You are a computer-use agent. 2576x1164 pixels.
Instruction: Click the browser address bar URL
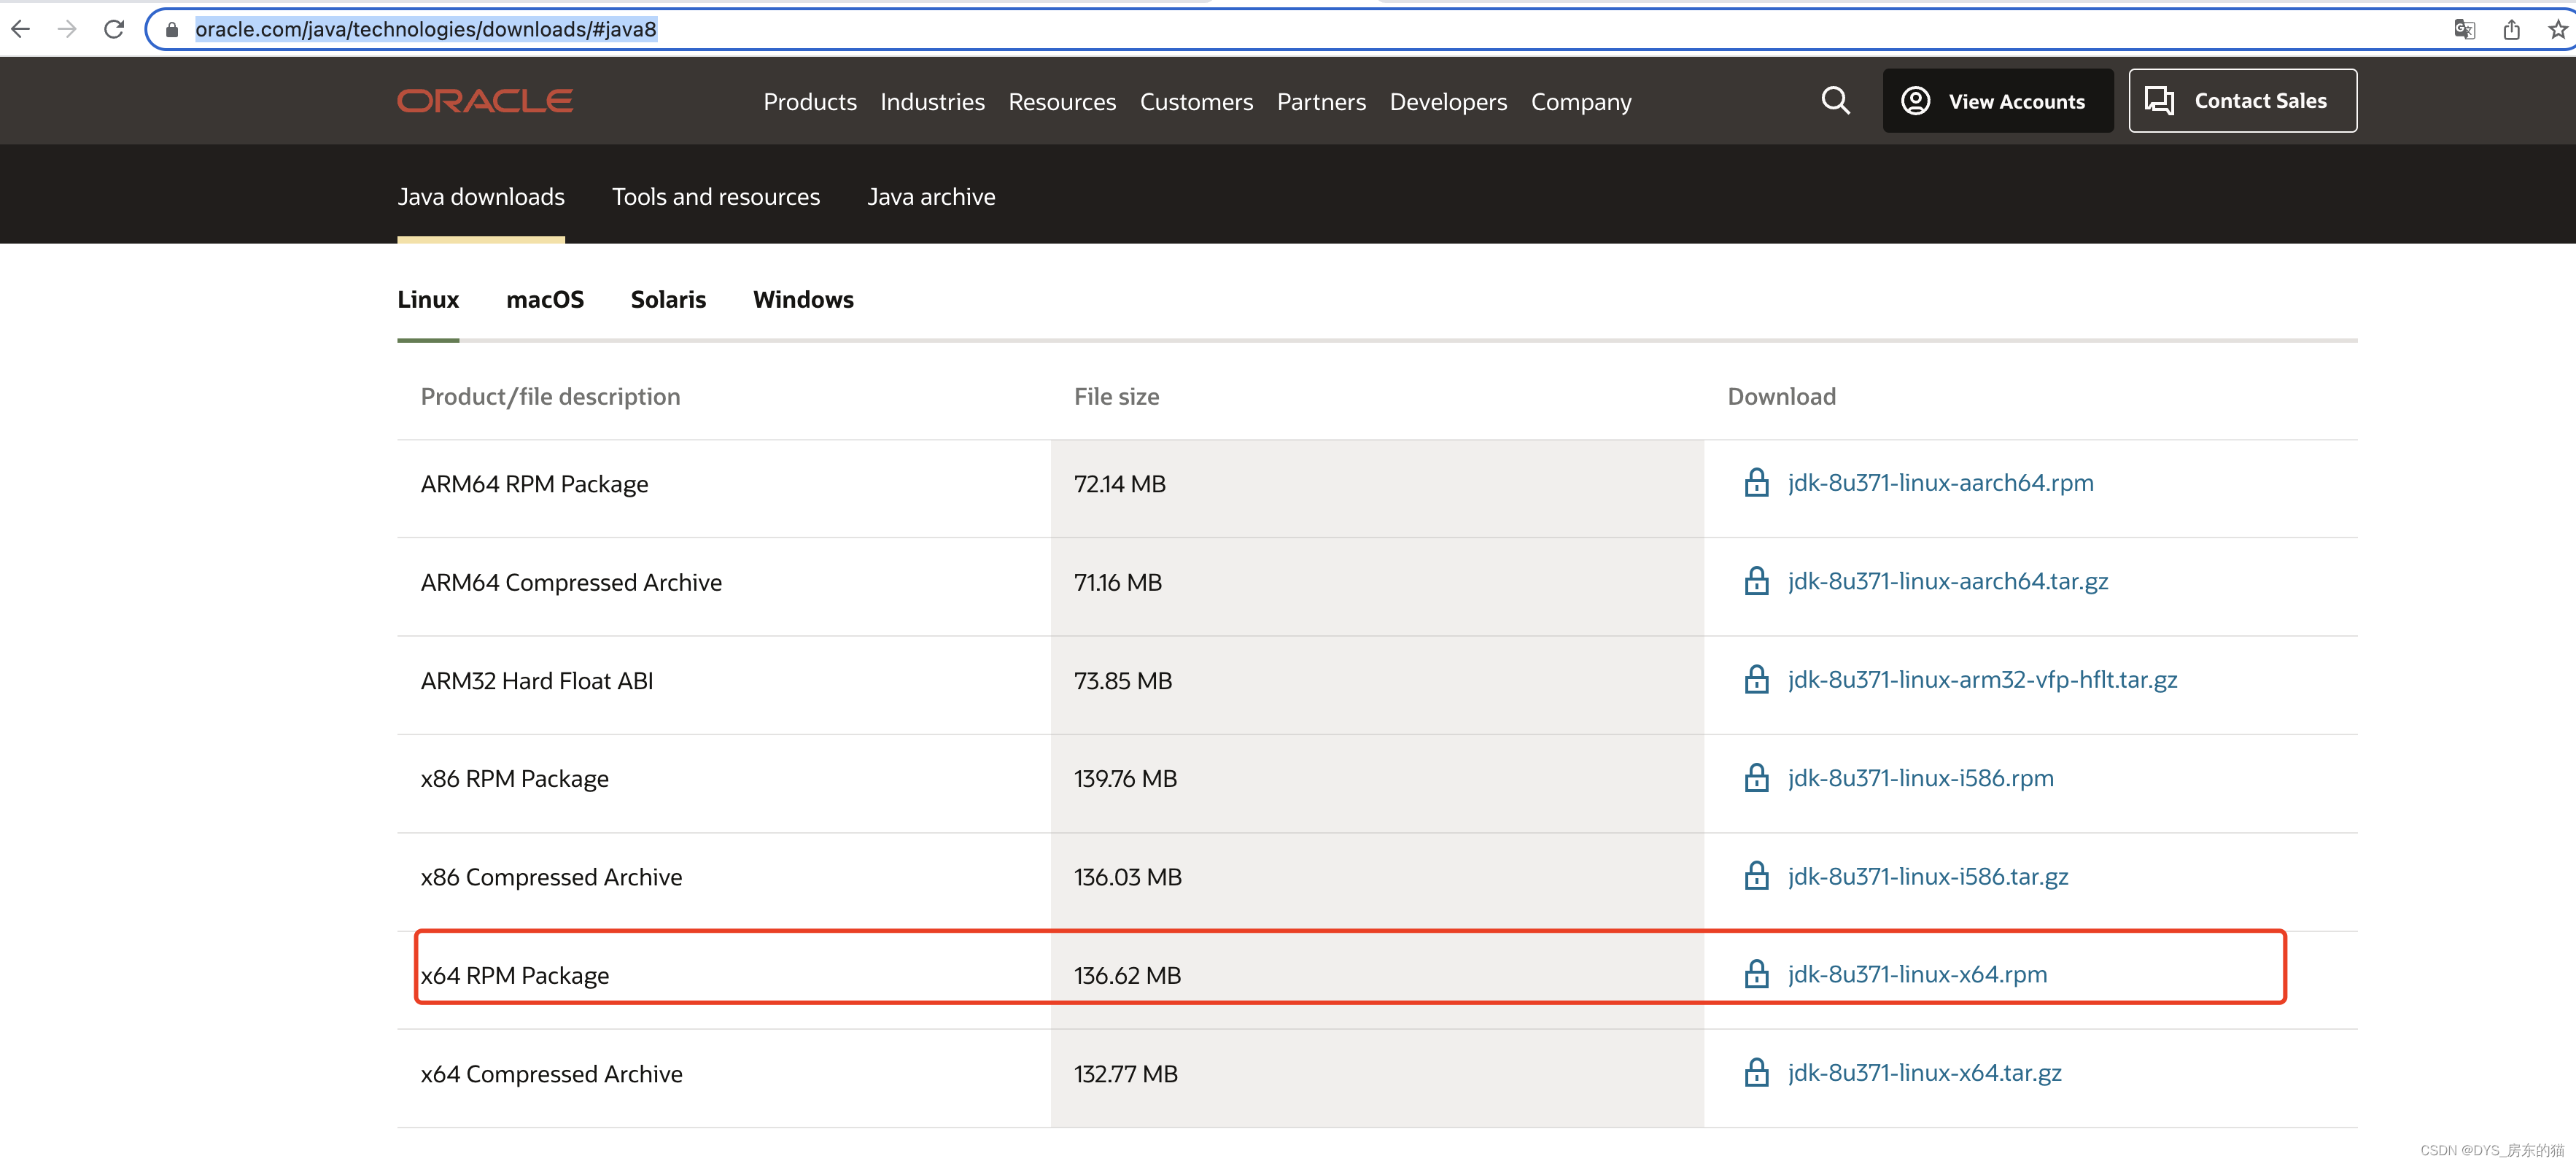[426, 29]
